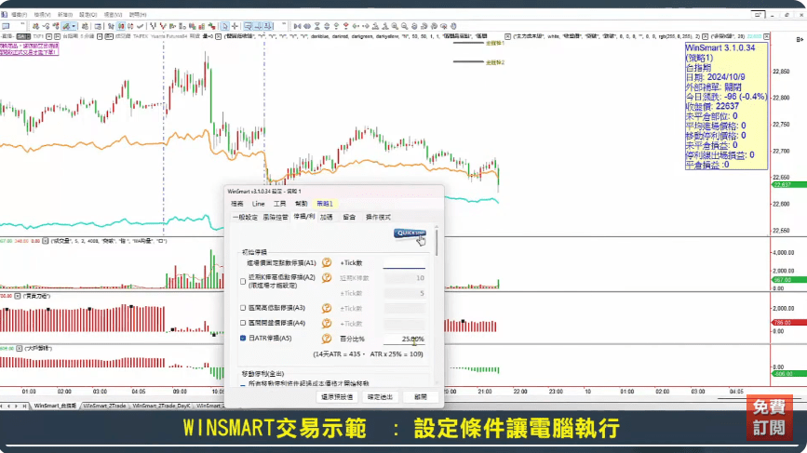
Task: Click the checkmark icon in toolbar
Action: tap(140, 26)
